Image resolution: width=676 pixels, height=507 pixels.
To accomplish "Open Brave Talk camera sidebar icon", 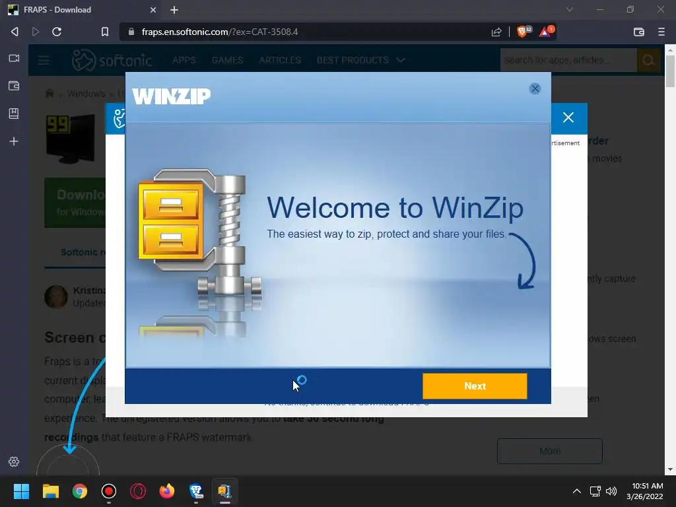I will pyautogui.click(x=14, y=58).
